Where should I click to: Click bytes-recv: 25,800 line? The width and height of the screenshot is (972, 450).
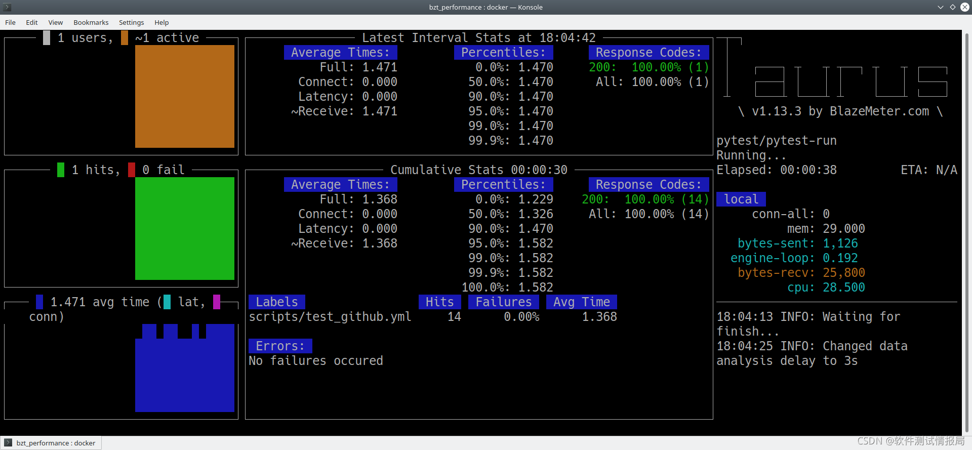coord(801,273)
